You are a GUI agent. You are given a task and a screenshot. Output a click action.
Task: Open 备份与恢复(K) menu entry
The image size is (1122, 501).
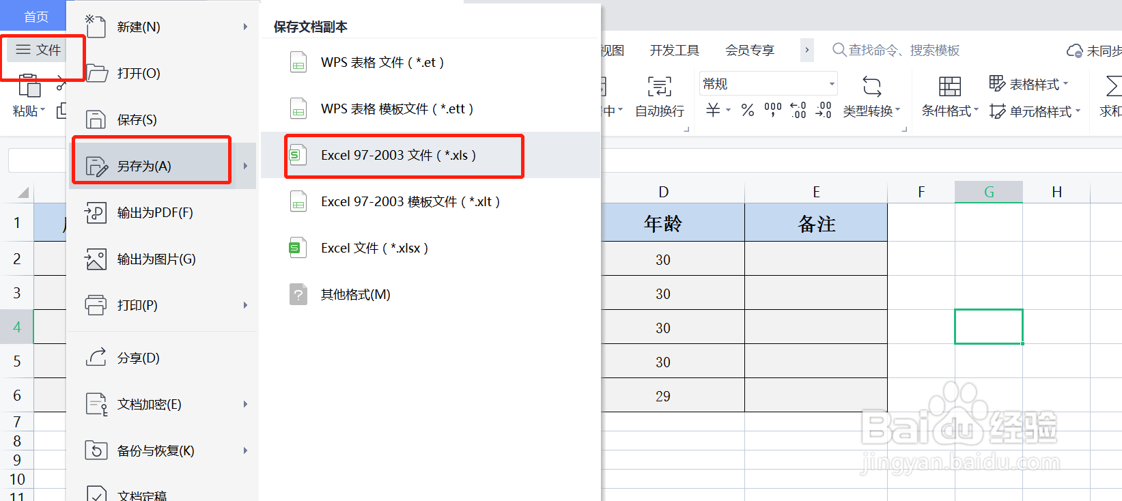pyautogui.click(x=161, y=451)
